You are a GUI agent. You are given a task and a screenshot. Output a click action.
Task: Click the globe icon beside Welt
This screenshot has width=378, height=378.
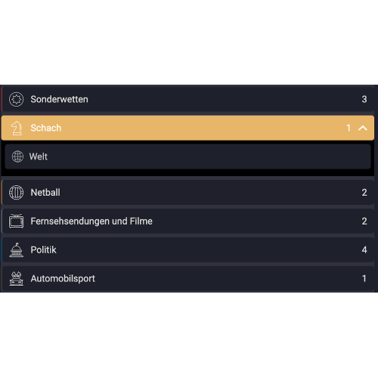[17, 156]
